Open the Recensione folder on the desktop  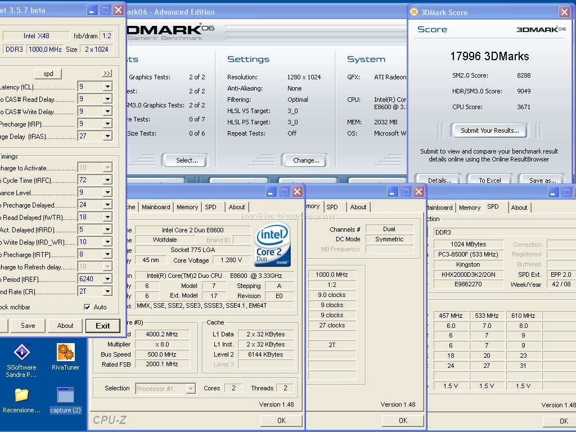(22, 400)
